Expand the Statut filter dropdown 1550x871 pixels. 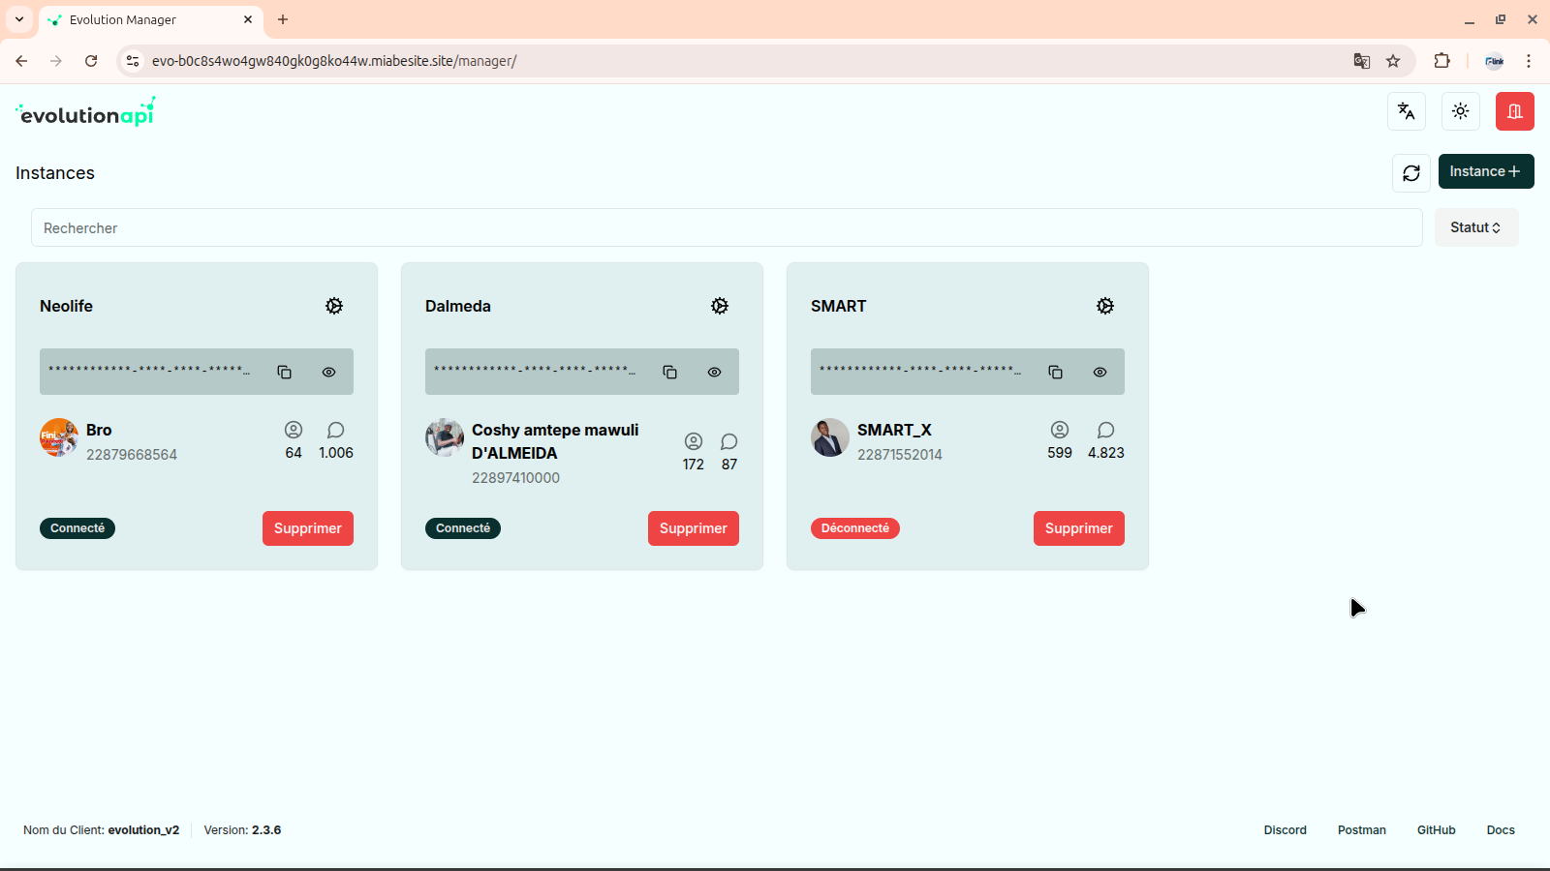tap(1475, 227)
